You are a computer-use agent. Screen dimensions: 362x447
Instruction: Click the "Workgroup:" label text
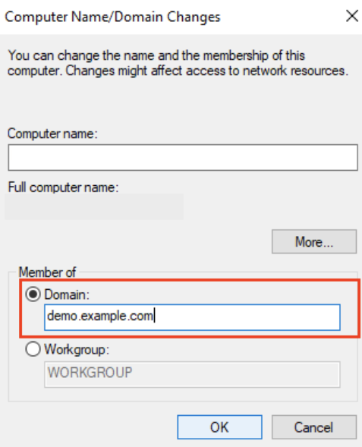pyautogui.click(x=77, y=349)
